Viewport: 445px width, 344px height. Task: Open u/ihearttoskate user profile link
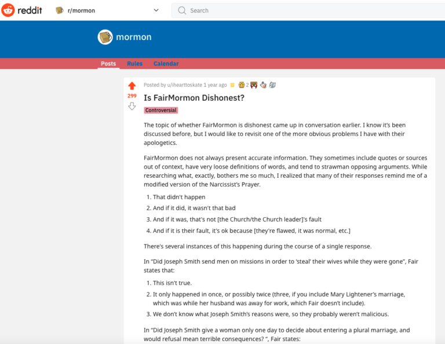click(184, 85)
